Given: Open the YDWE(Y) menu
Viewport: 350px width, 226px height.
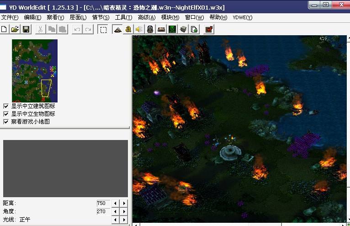Looking at the screenshot, I should [242, 17].
